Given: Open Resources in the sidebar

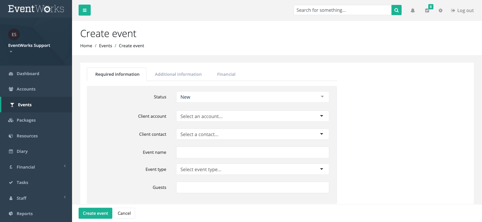Looking at the screenshot, I should [36, 136].
